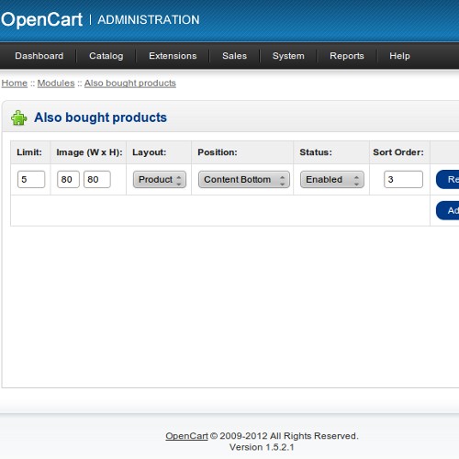Click the 'Sort Order:' column header

coord(398,152)
